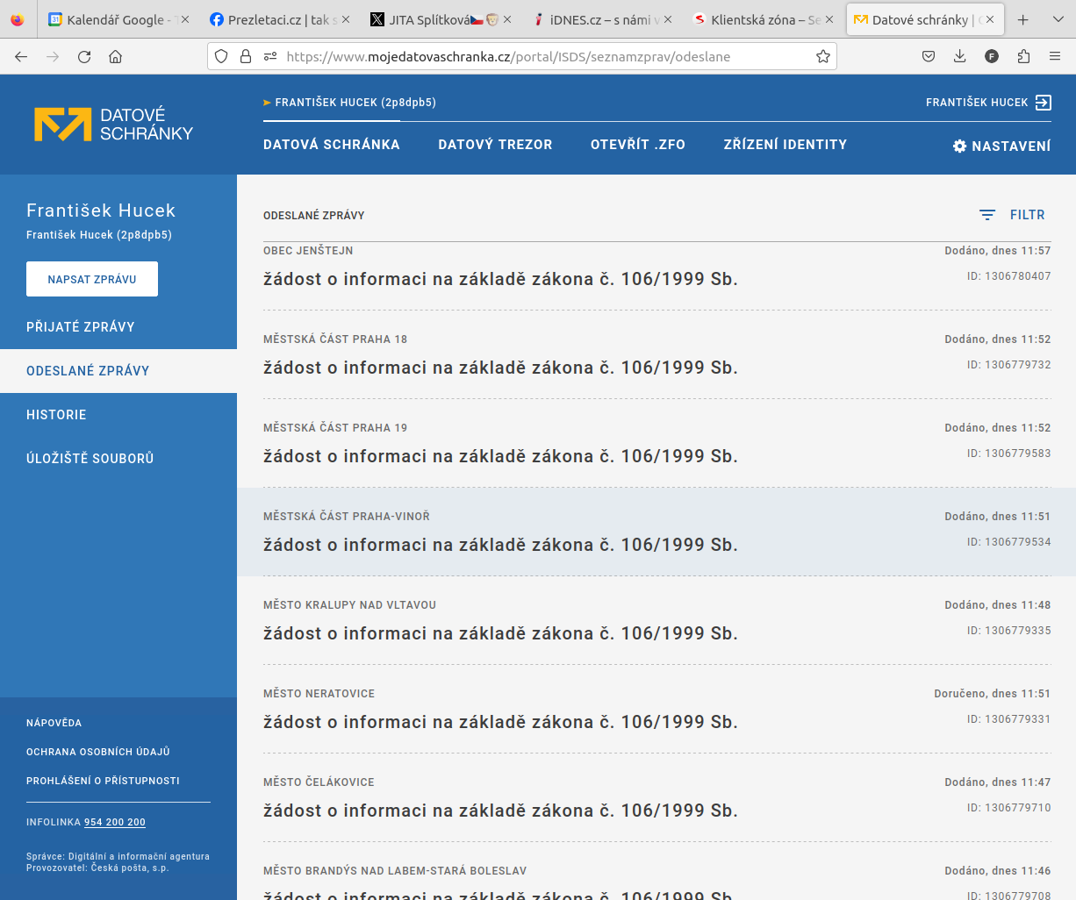Close the JITA Splítková tab

(507, 19)
